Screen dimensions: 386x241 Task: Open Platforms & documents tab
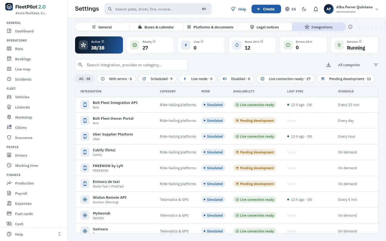point(210,27)
